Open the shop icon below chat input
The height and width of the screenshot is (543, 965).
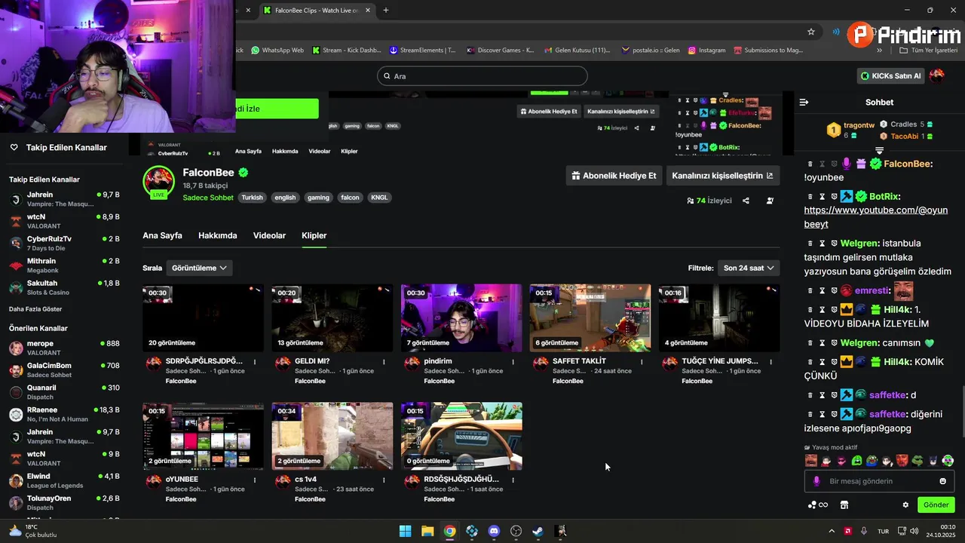pyautogui.click(x=844, y=505)
